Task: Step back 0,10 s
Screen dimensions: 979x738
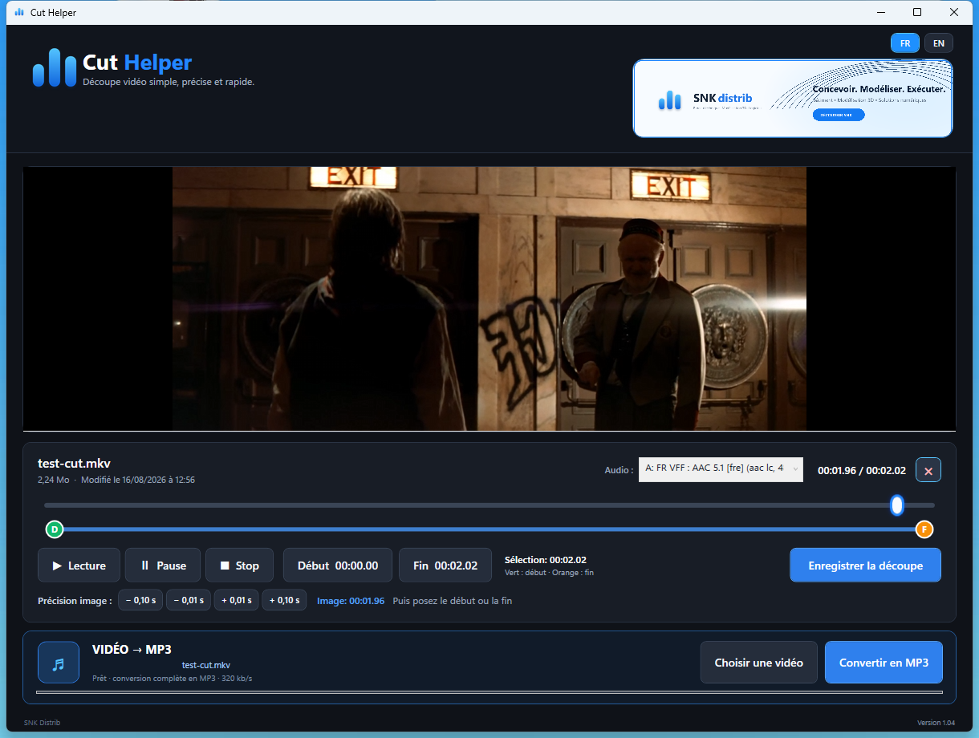Action: point(140,600)
